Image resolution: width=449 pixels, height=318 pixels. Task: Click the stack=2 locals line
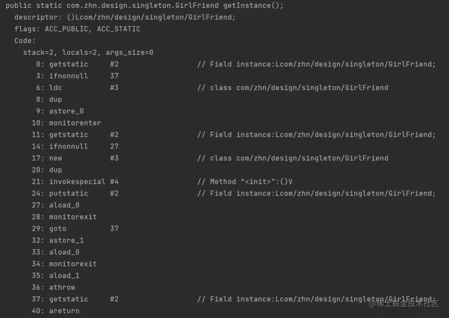coord(88,53)
